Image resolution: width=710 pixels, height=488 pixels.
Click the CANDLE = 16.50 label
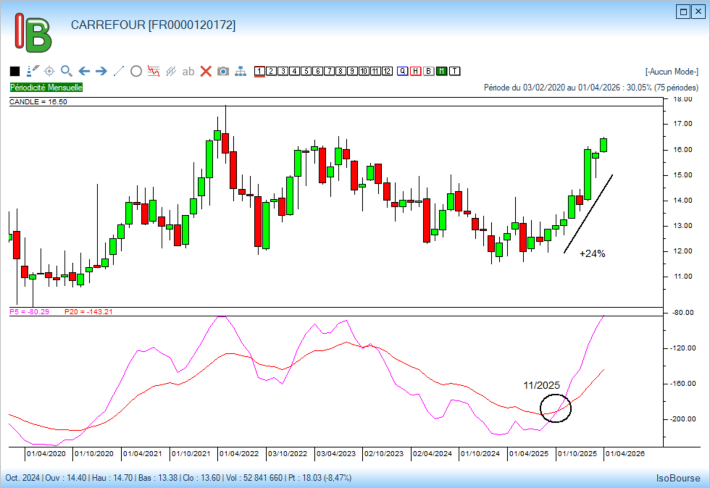37,102
